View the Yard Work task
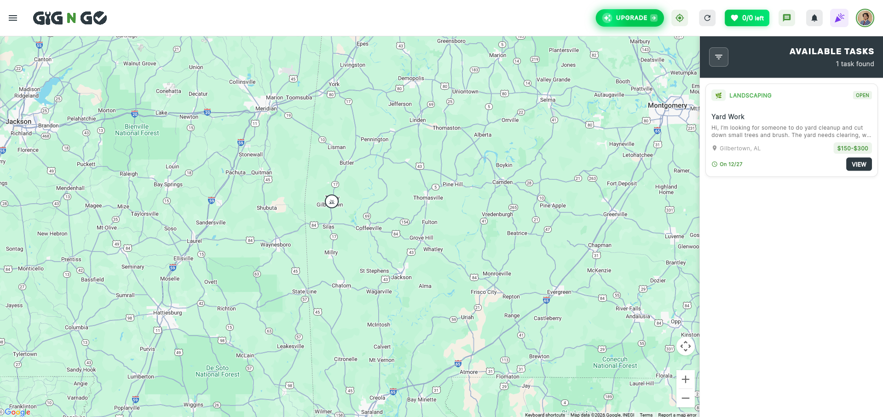This screenshot has height=417, width=883. click(x=859, y=164)
